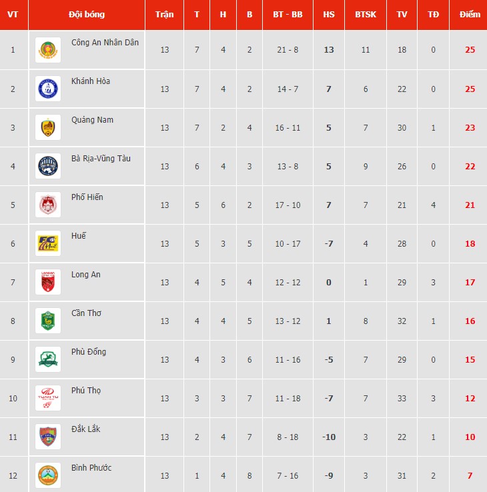Image resolution: width=487 pixels, height=492 pixels.
Task: Open the Phú Thọ Tuấn Tú logo
Action: [x=48, y=398]
